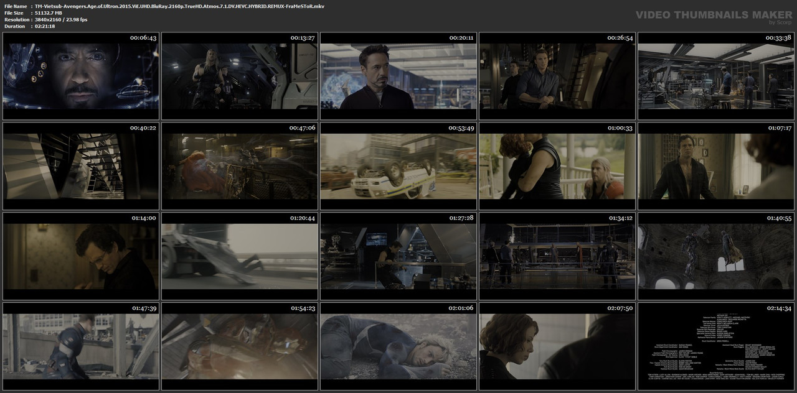Viewport: 797px width, 393px height.
Task: View the thumbnail at 01:40:55
Action: tap(716, 256)
